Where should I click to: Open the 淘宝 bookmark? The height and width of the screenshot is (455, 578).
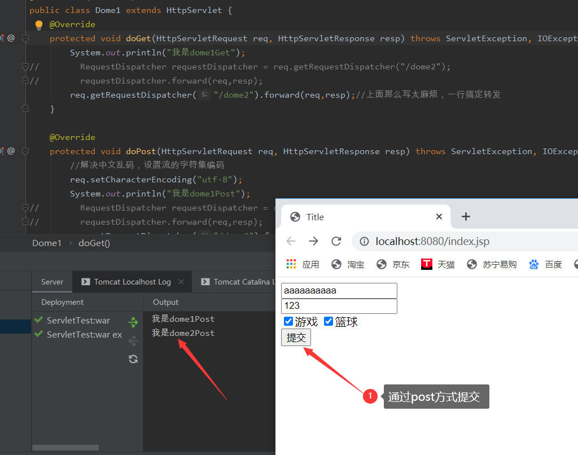pos(348,264)
